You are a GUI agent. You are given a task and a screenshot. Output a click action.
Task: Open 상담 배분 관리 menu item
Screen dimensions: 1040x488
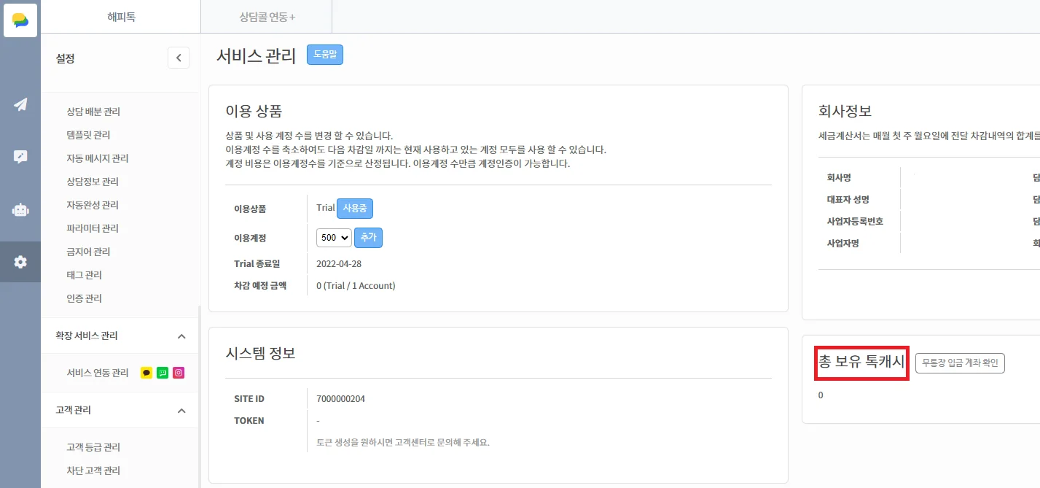point(93,112)
